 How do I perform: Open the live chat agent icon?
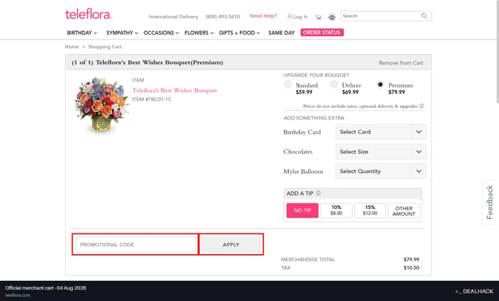tap(331, 17)
